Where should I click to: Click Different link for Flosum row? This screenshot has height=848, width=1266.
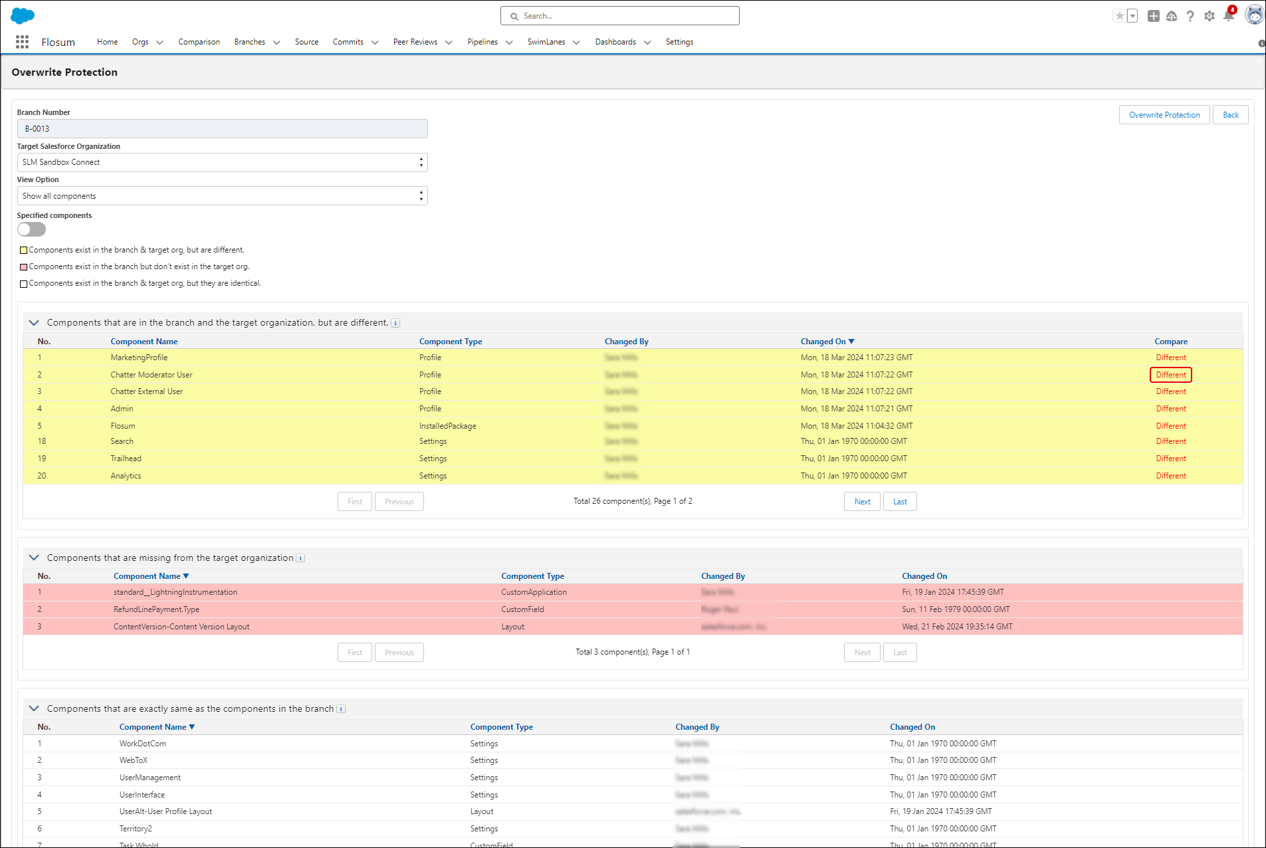click(1171, 426)
